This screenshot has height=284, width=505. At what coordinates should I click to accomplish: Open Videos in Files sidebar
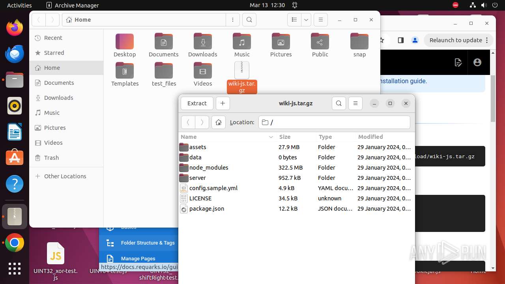(66, 143)
